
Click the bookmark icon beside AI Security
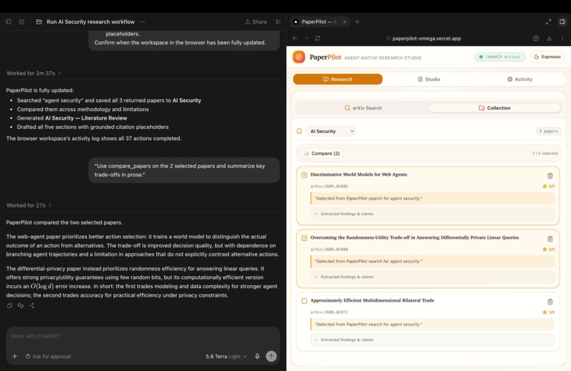click(x=299, y=131)
